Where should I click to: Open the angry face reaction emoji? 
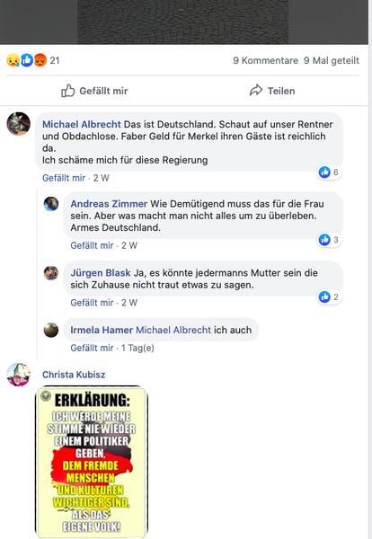40,60
